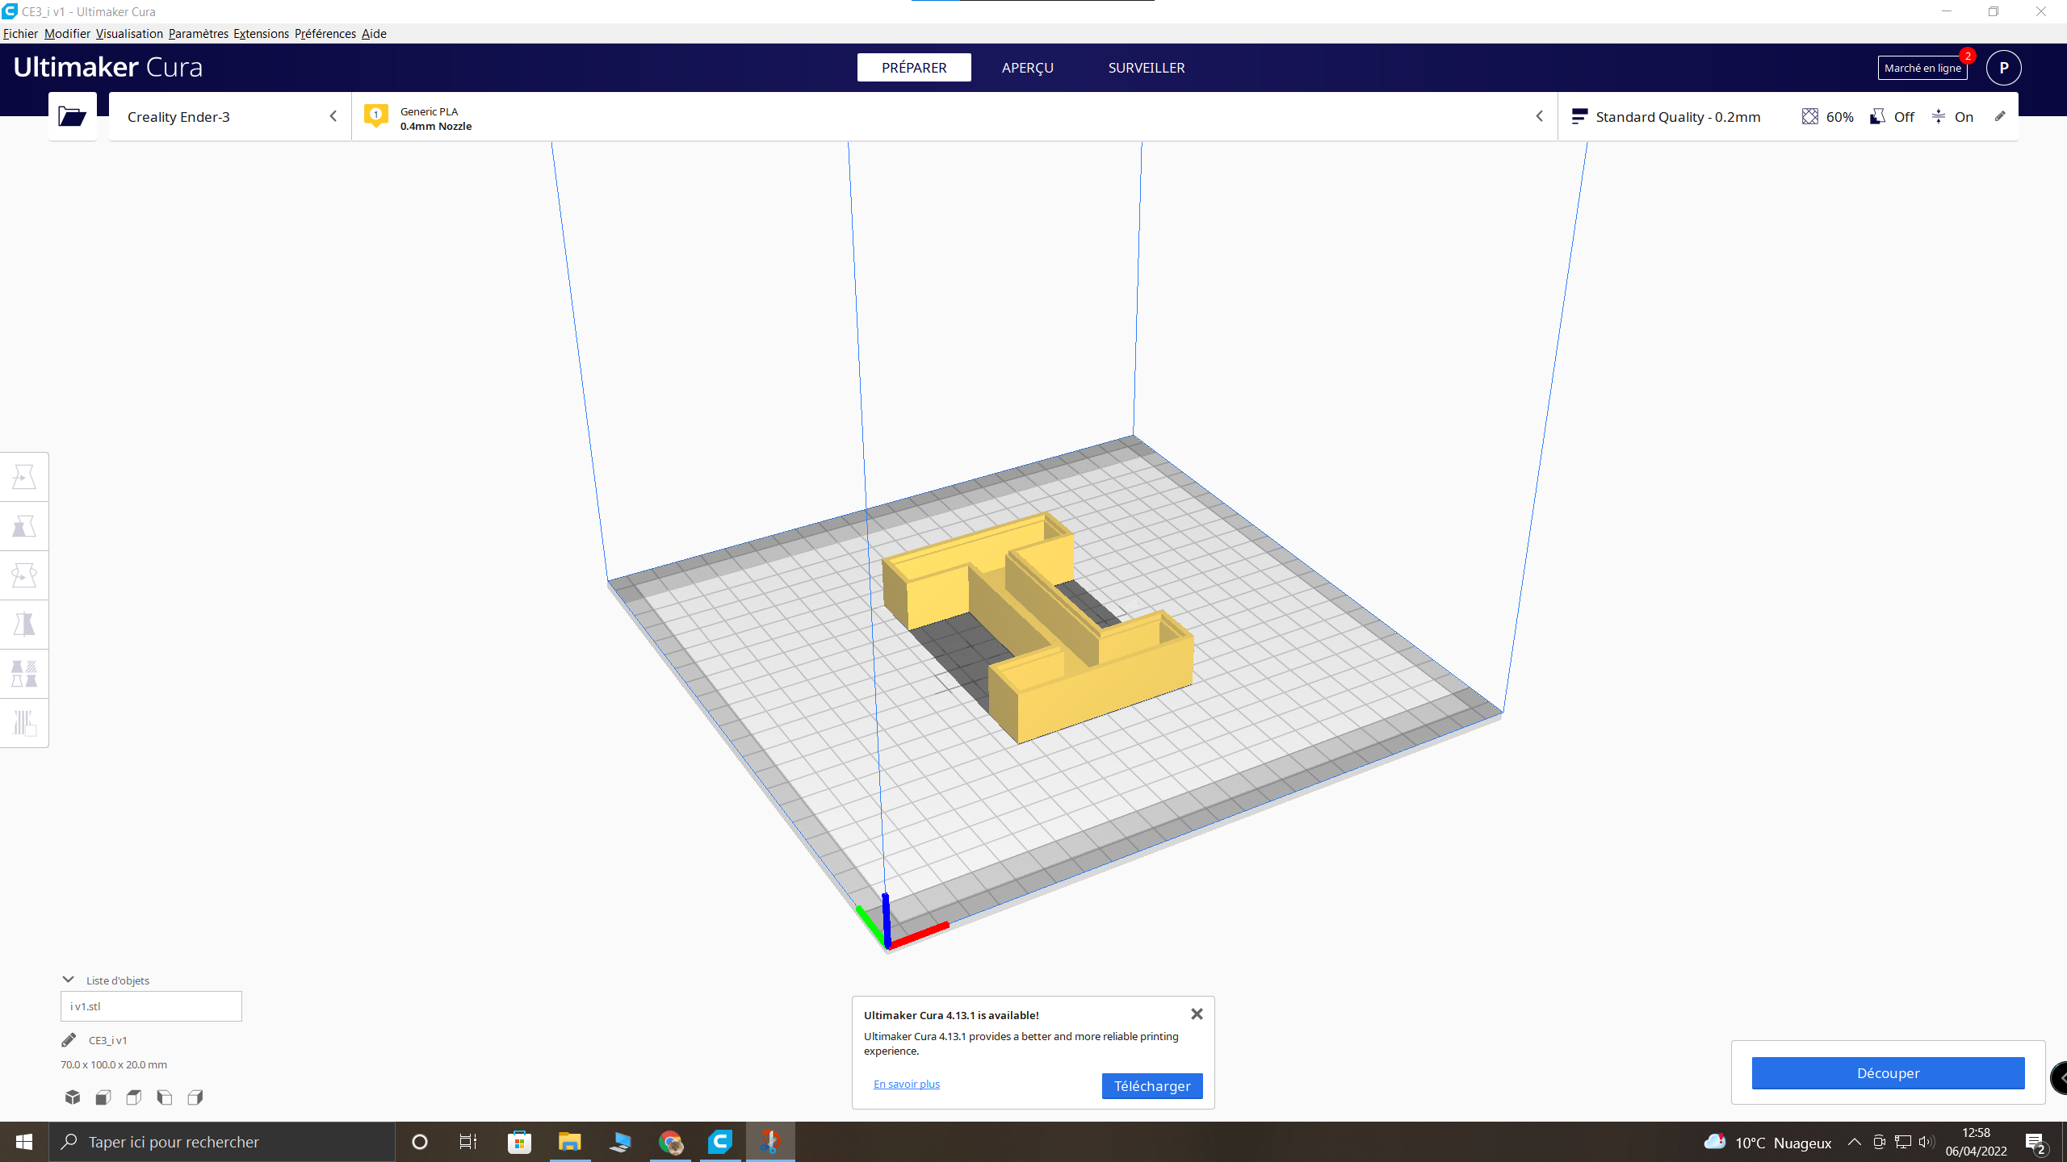Viewport: 2067px width, 1162px height.
Task: Switch to the SURVEILLER stage
Action: pos(1147,68)
